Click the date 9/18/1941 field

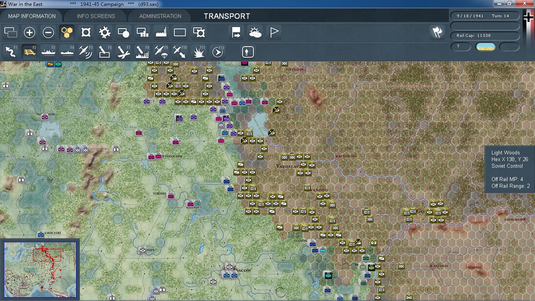point(470,16)
